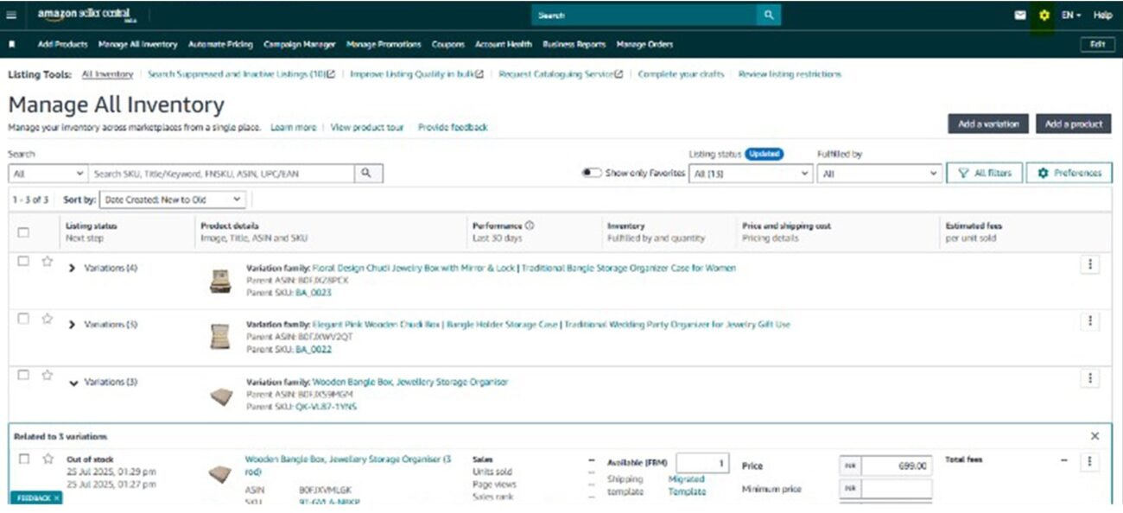
Task: Click the Elegant Pink Wooden Chudi Box thumbnail
Action: [220, 338]
